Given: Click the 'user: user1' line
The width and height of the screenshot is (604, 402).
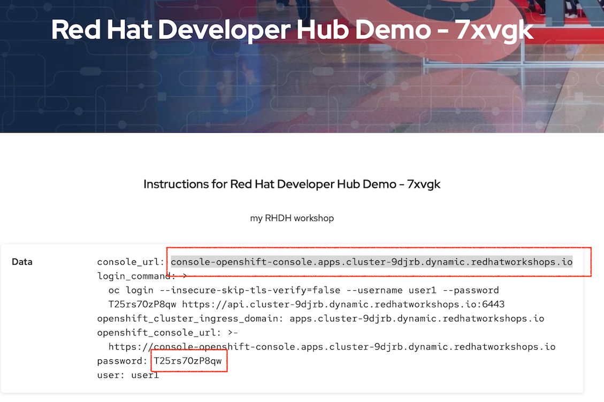Looking at the screenshot, I should [x=128, y=375].
